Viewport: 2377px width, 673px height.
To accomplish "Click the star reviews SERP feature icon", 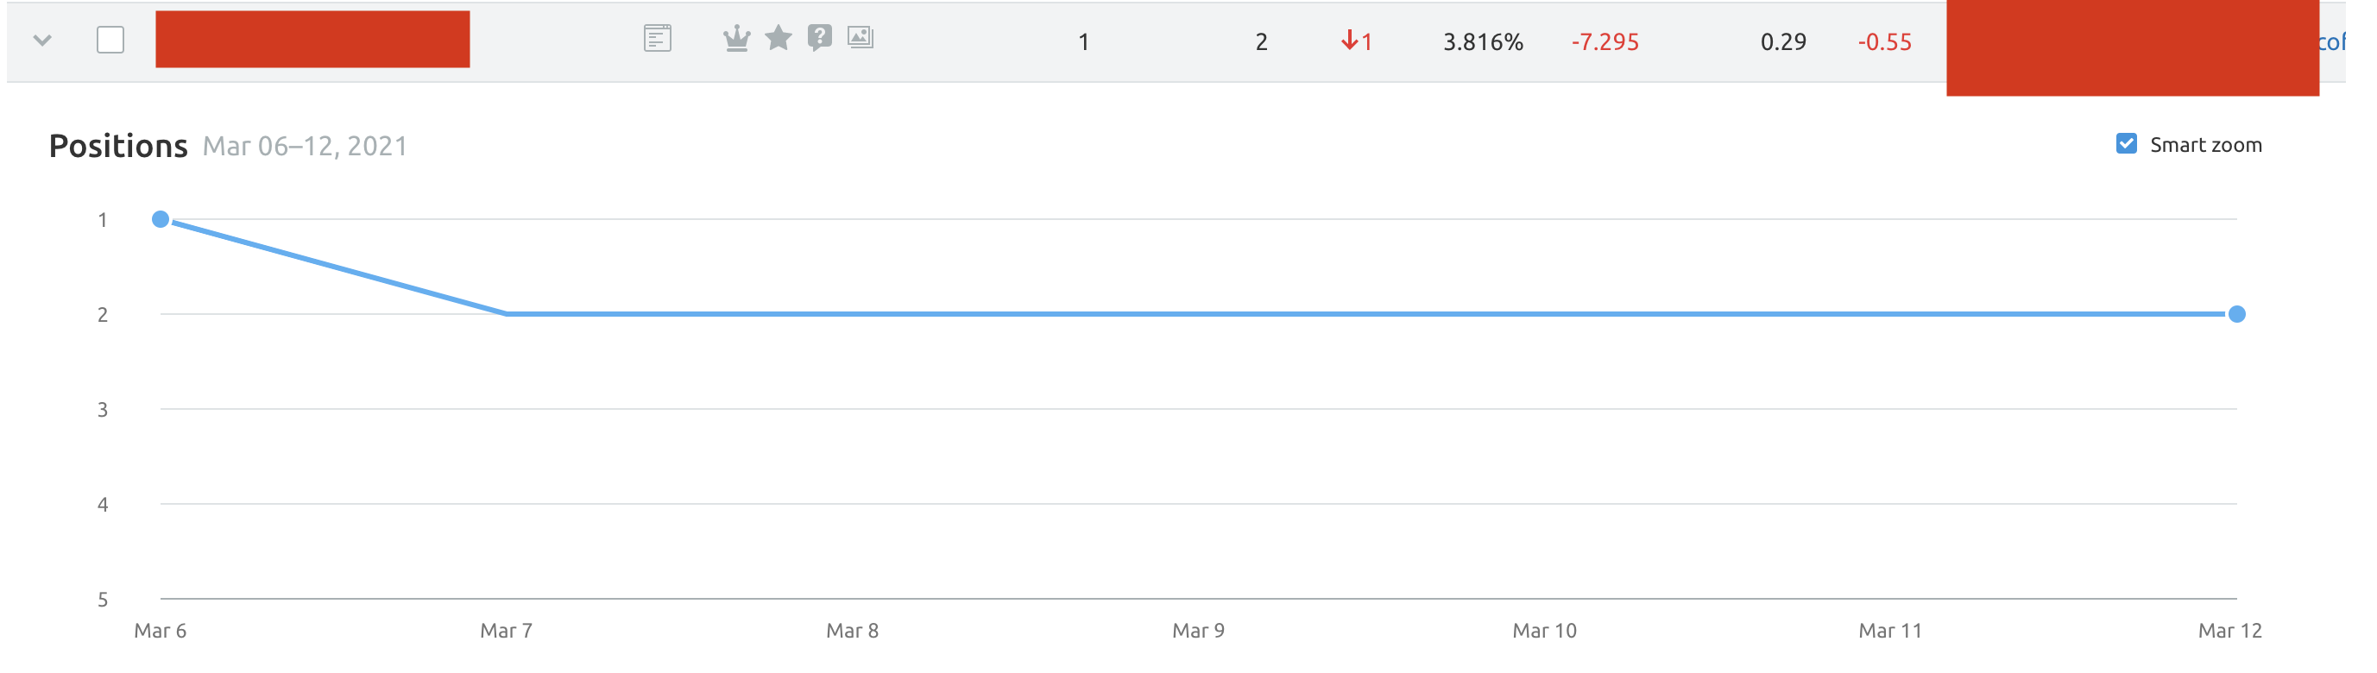I will click(x=779, y=38).
